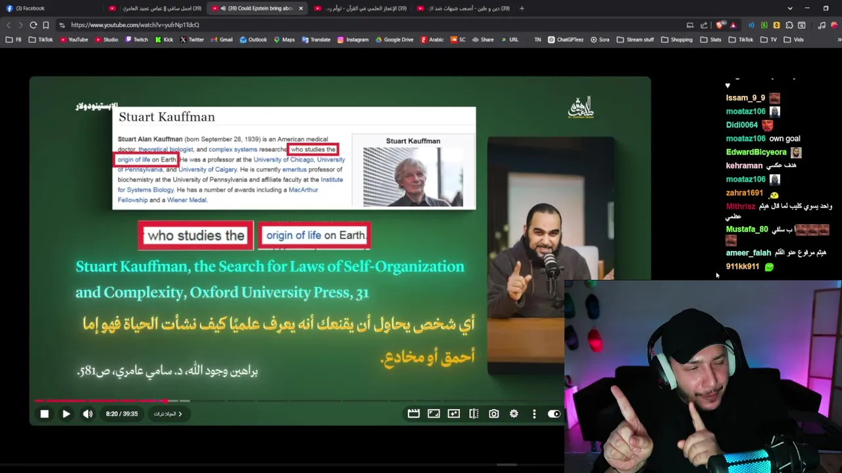Open the Instagram bookmark

(x=353, y=39)
